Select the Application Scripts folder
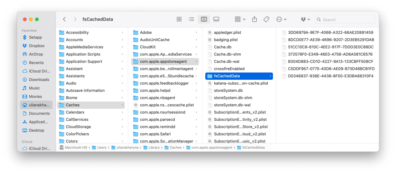The image size is (396, 174). [x=91, y=54]
